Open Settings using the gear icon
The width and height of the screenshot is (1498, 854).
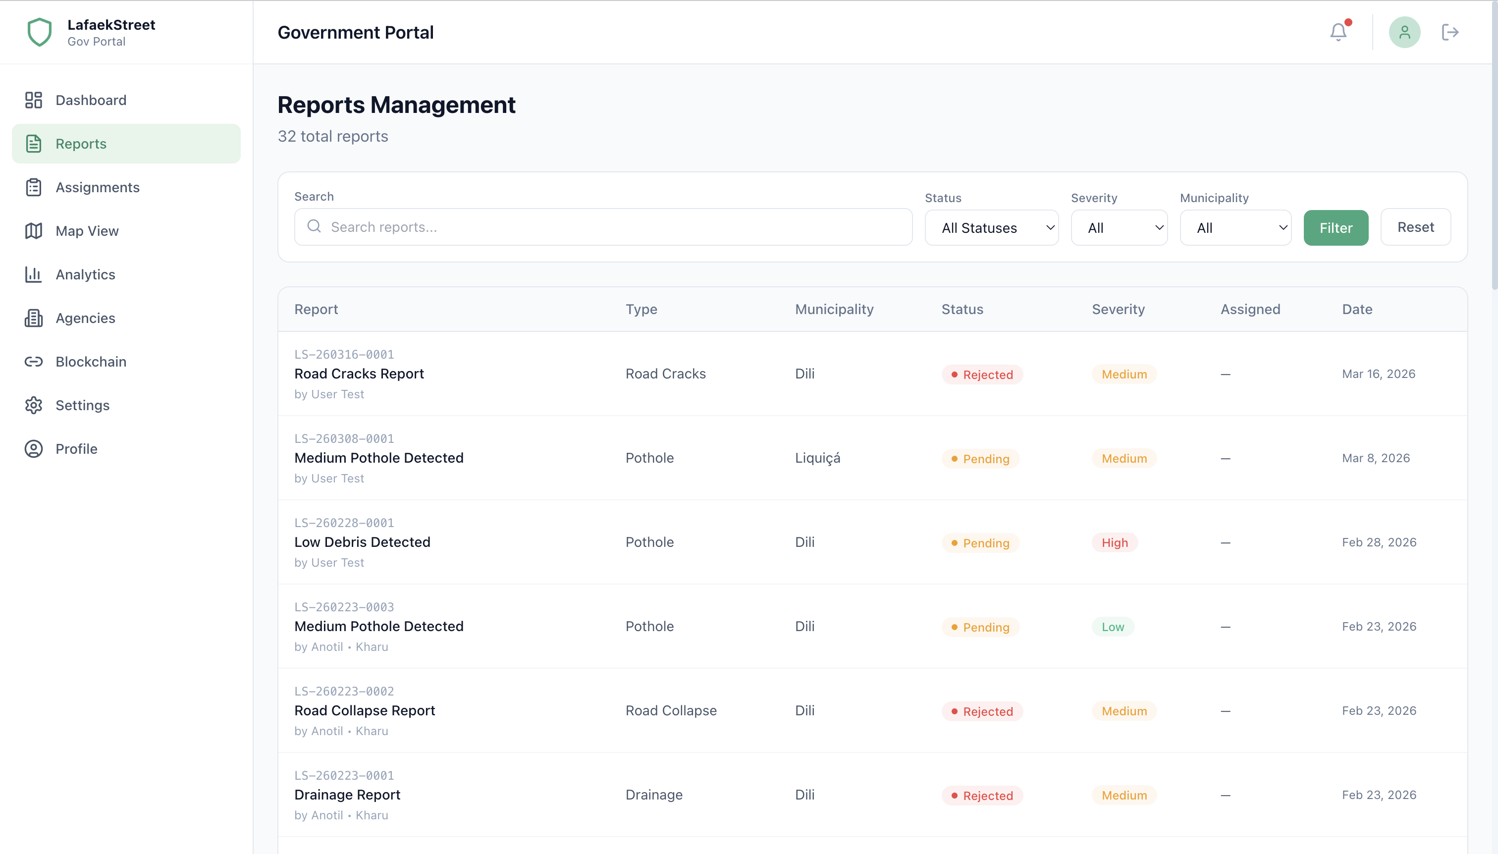tap(33, 405)
